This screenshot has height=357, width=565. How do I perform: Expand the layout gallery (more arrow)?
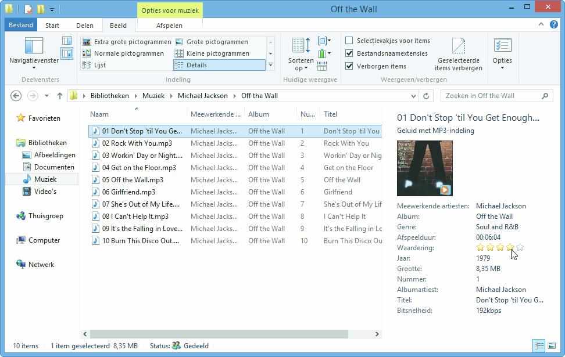(270, 65)
